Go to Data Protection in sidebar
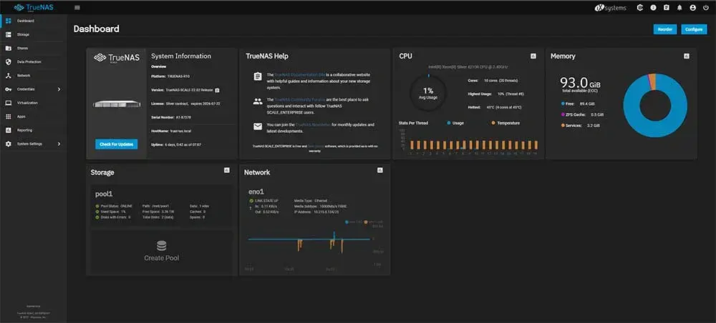The width and height of the screenshot is (716, 323). coord(27,61)
